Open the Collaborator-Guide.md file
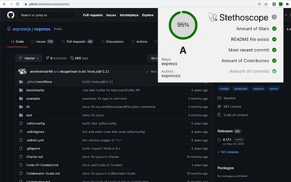291x182 pixels. [43, 173]
